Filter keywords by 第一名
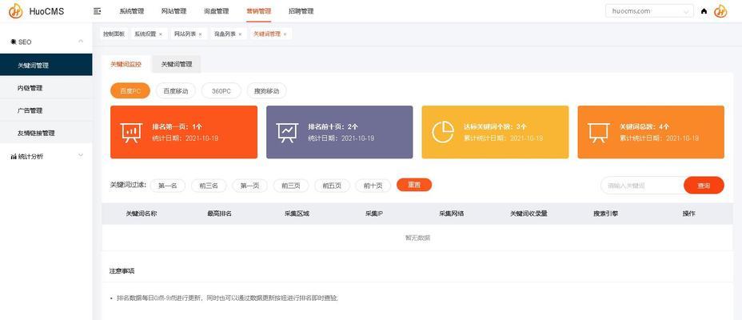The height and width of the screenshot is (320, 742). point(168,186)
